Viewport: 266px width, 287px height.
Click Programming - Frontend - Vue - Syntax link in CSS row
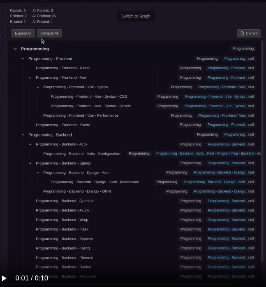[215, 96]
